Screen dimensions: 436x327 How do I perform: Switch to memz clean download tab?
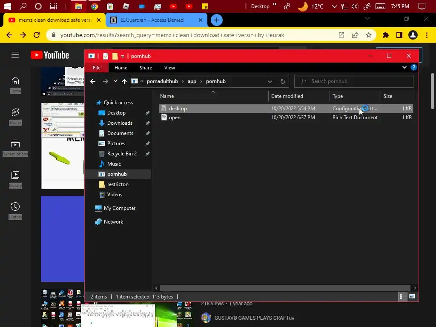point(54,20)
